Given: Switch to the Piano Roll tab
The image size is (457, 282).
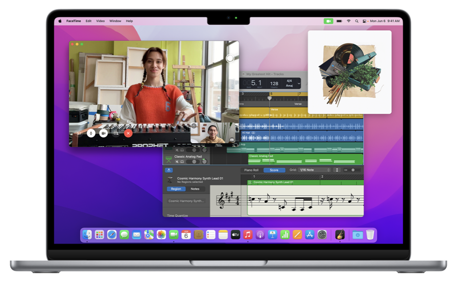Looking at the screenshot, I should (x=251, y=170).
